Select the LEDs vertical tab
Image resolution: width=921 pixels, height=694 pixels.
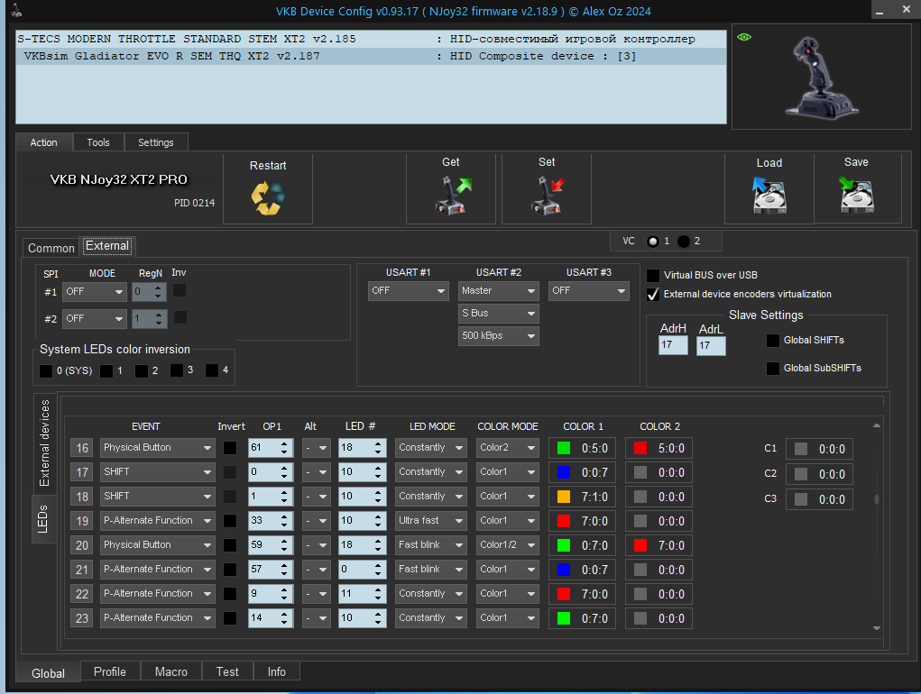pyautogui.click(x=42, y=518)
